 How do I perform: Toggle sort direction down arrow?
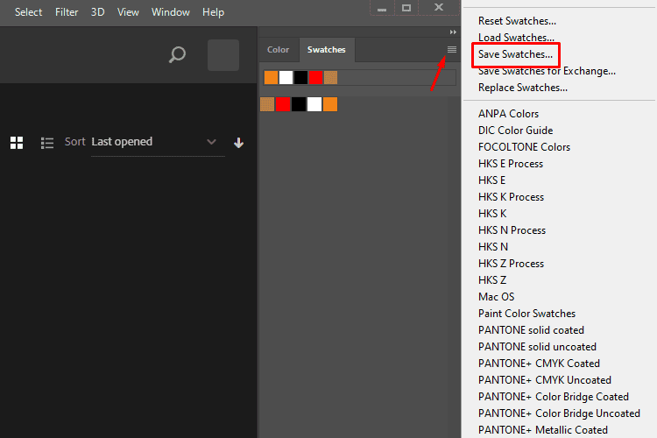click(x=238, y=143)
